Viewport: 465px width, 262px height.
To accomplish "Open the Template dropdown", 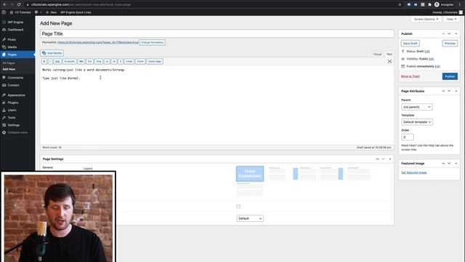I will pyautogui.click(x=417, y=122).
